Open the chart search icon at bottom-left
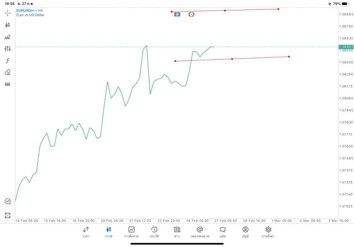Image resolution: width=354 pixels, height=247 pixels. coord(8,202)
